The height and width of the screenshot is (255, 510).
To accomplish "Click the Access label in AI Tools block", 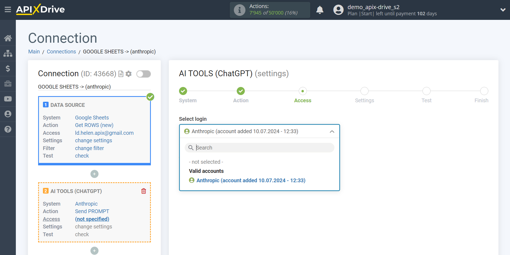I will (x=51, y=219).
